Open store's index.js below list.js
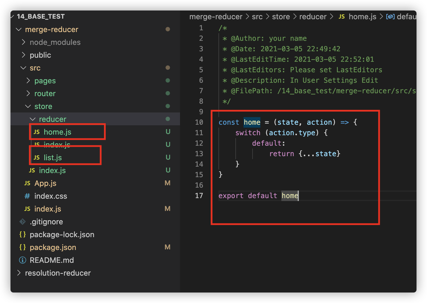The width and height of the screenshot is (427, 303). (52, 170)
